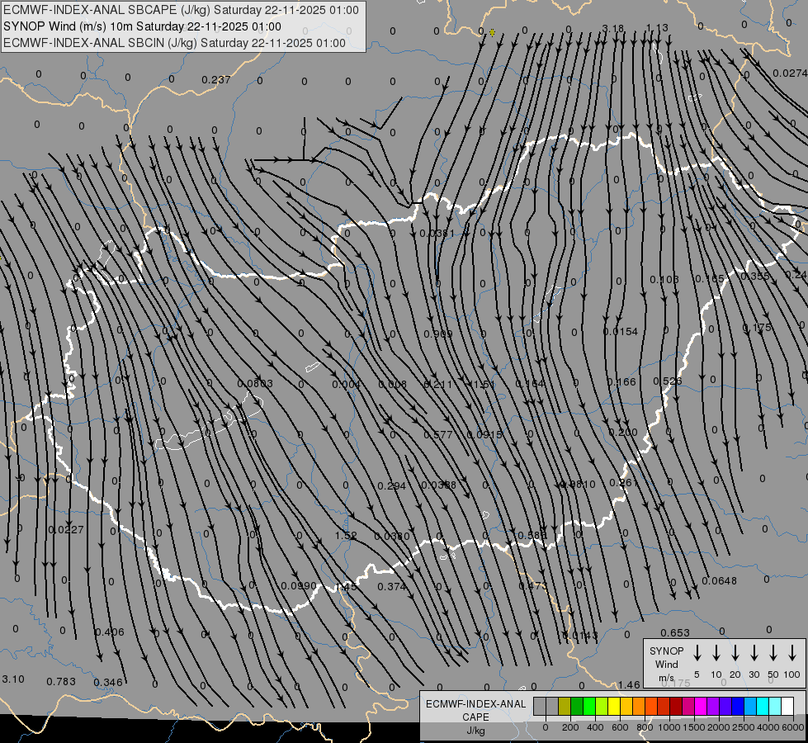808x743 pixels.
Task: Pick the 100 m/s wind arrow in legend
Action: click(792, 653)
